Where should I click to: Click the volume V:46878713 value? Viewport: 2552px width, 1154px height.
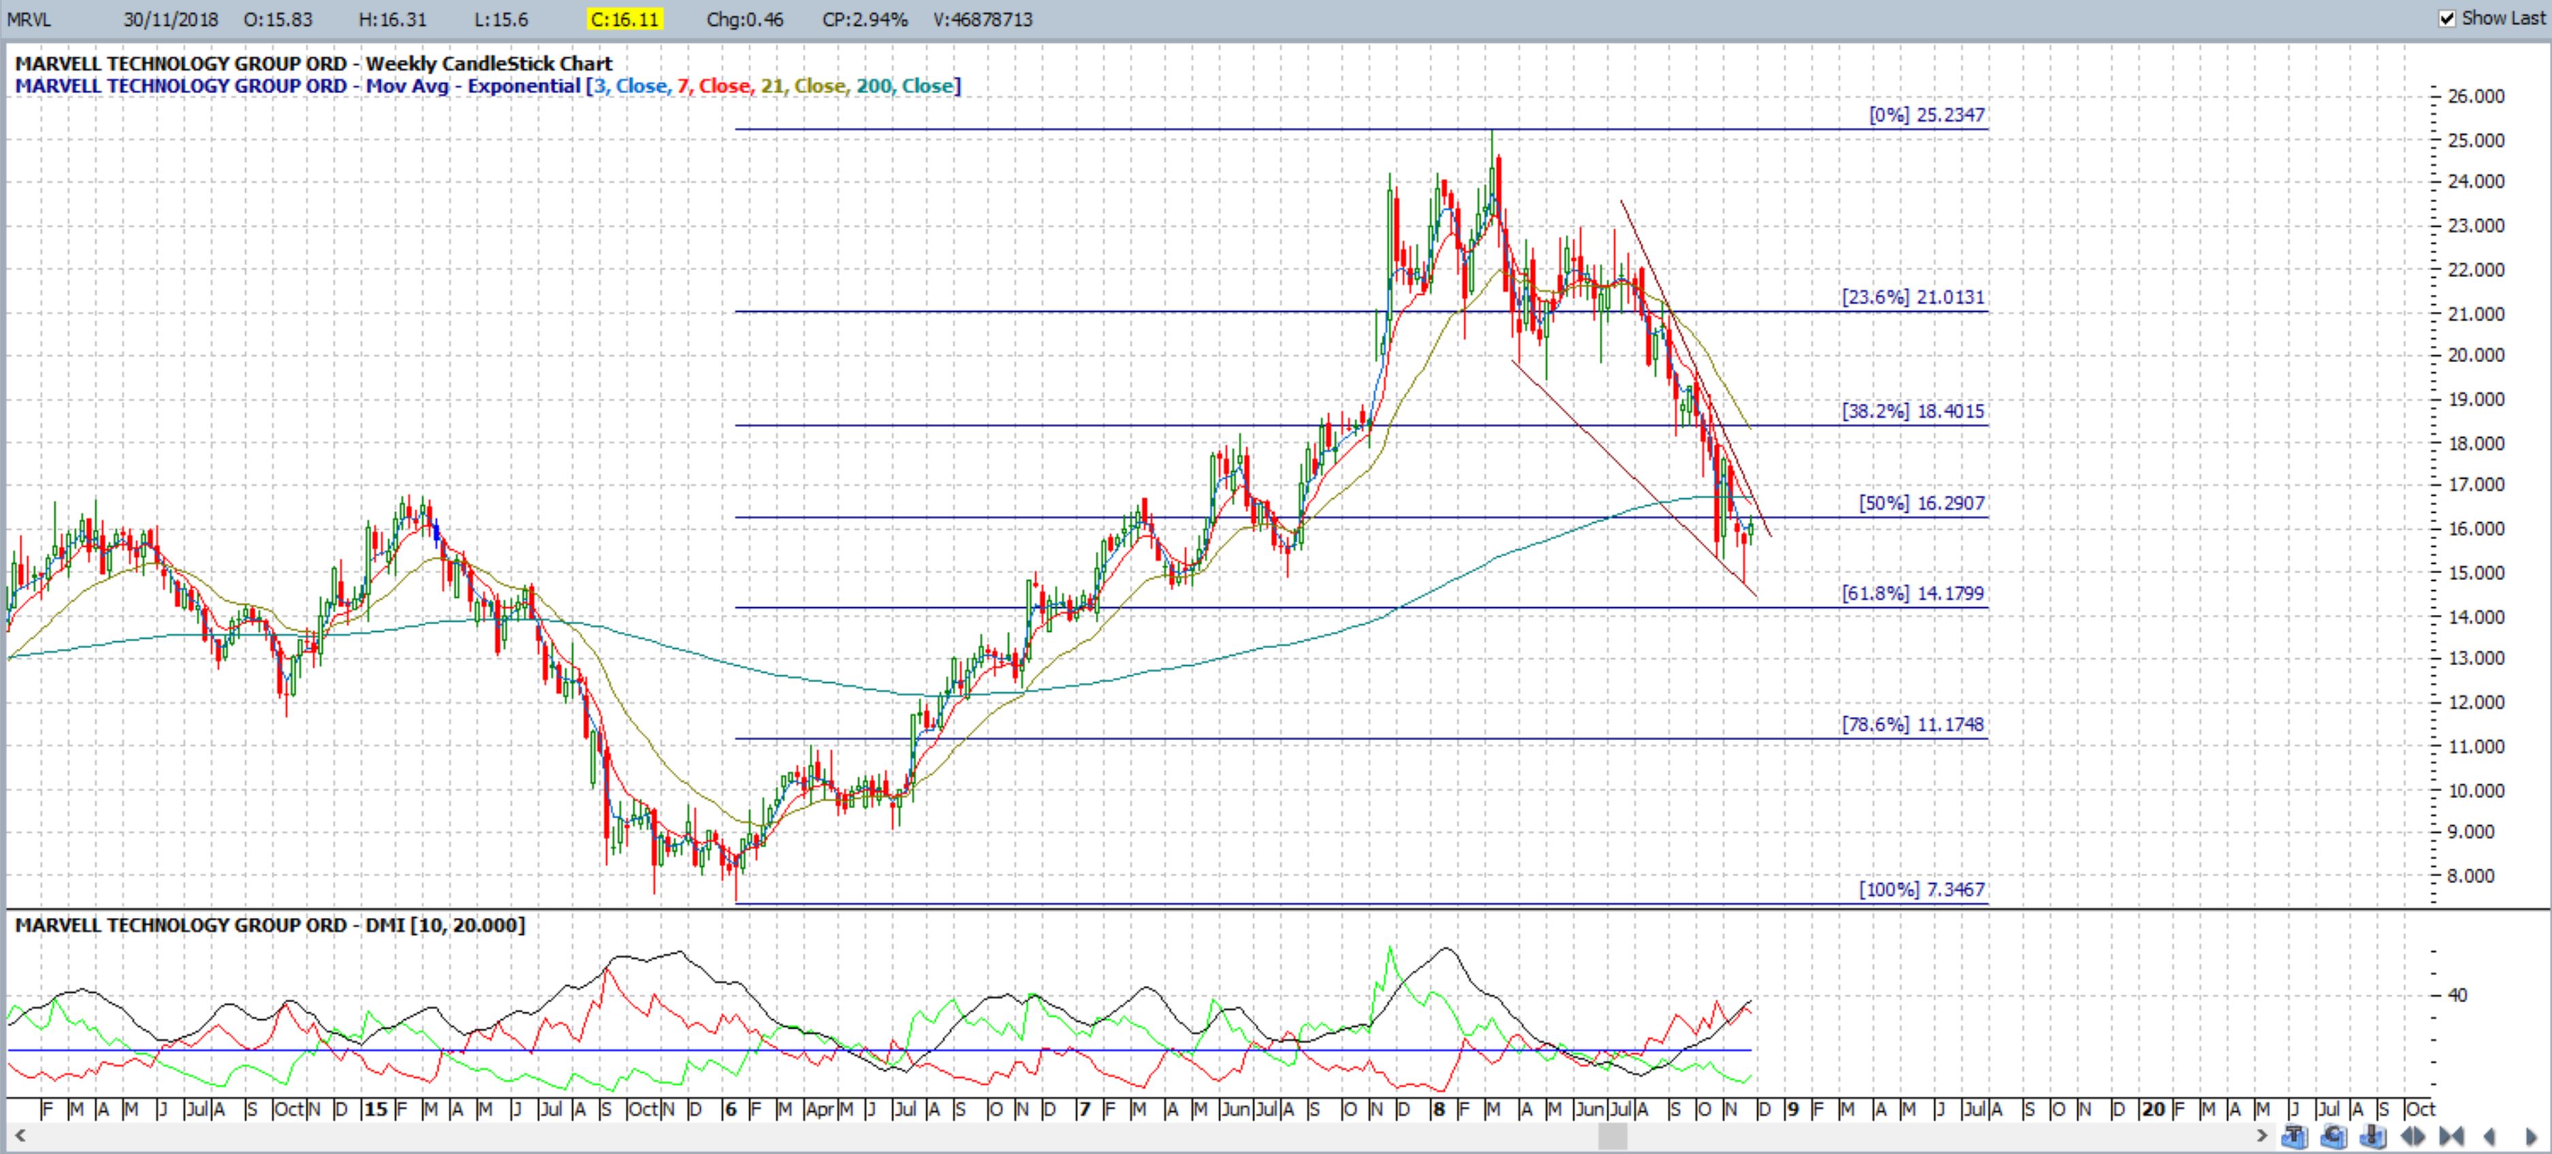click(983, 20)
